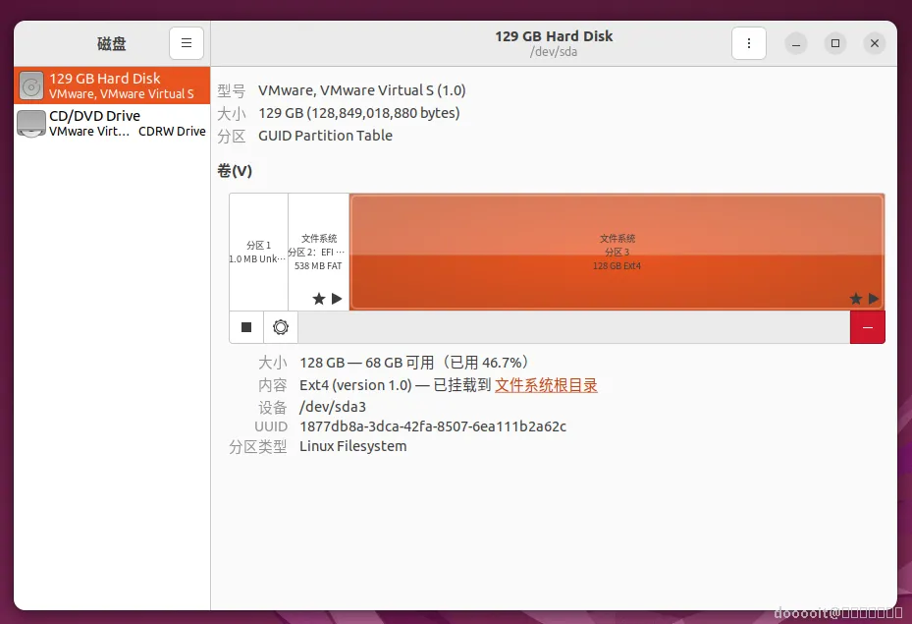This screenshot has height=624, width=912.
Task: Maximize the Disks window
Action: coord(835,43)
